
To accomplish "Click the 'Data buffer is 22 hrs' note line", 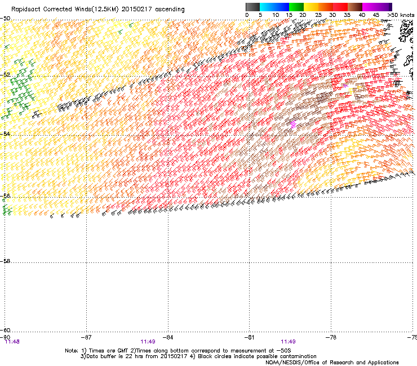I will 198,356.
